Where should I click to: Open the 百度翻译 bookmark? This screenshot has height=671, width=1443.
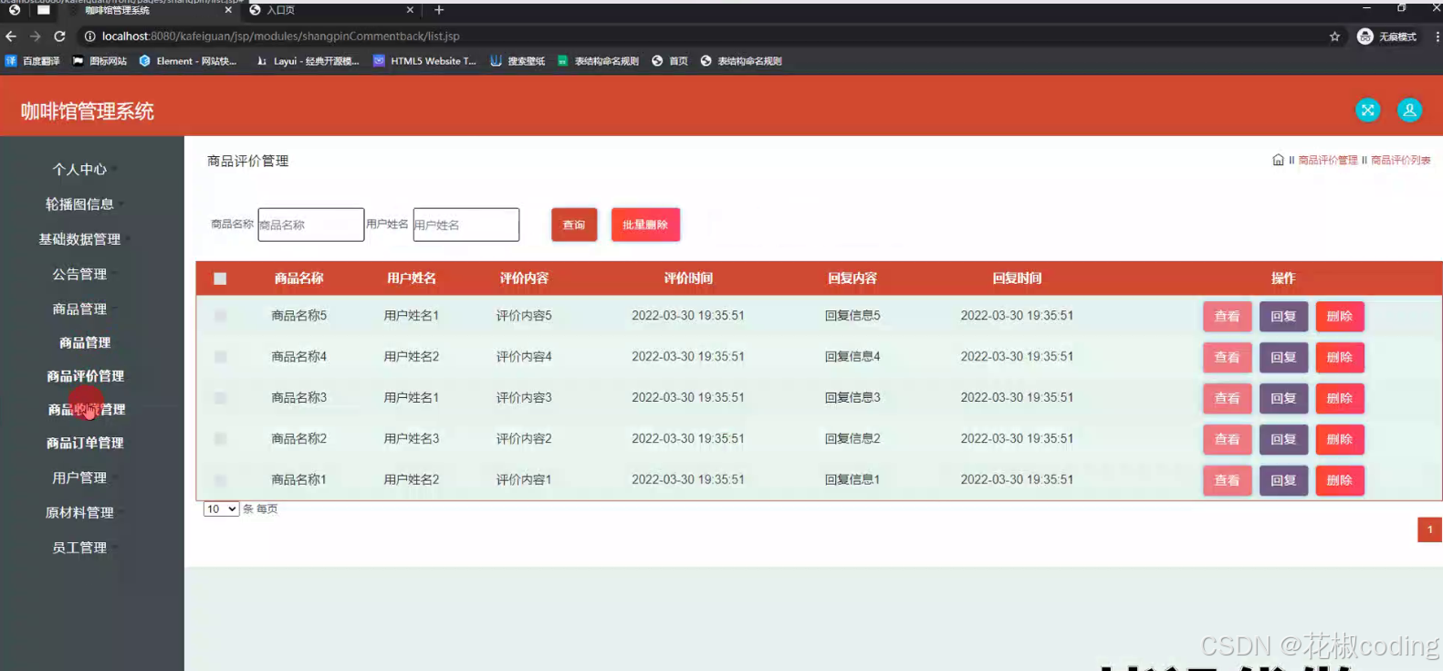33,61
